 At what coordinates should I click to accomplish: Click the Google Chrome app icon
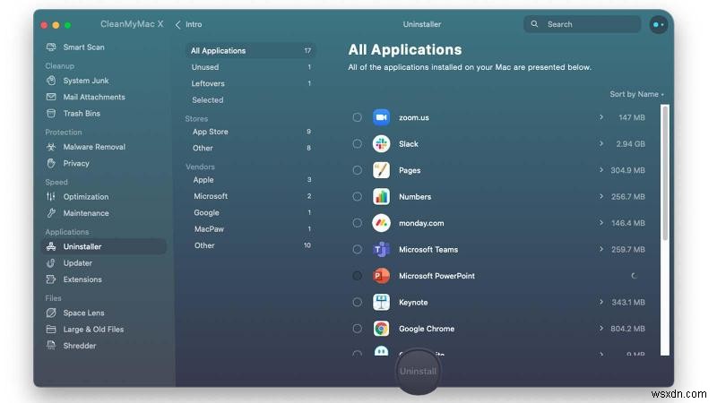click(381, 329)
